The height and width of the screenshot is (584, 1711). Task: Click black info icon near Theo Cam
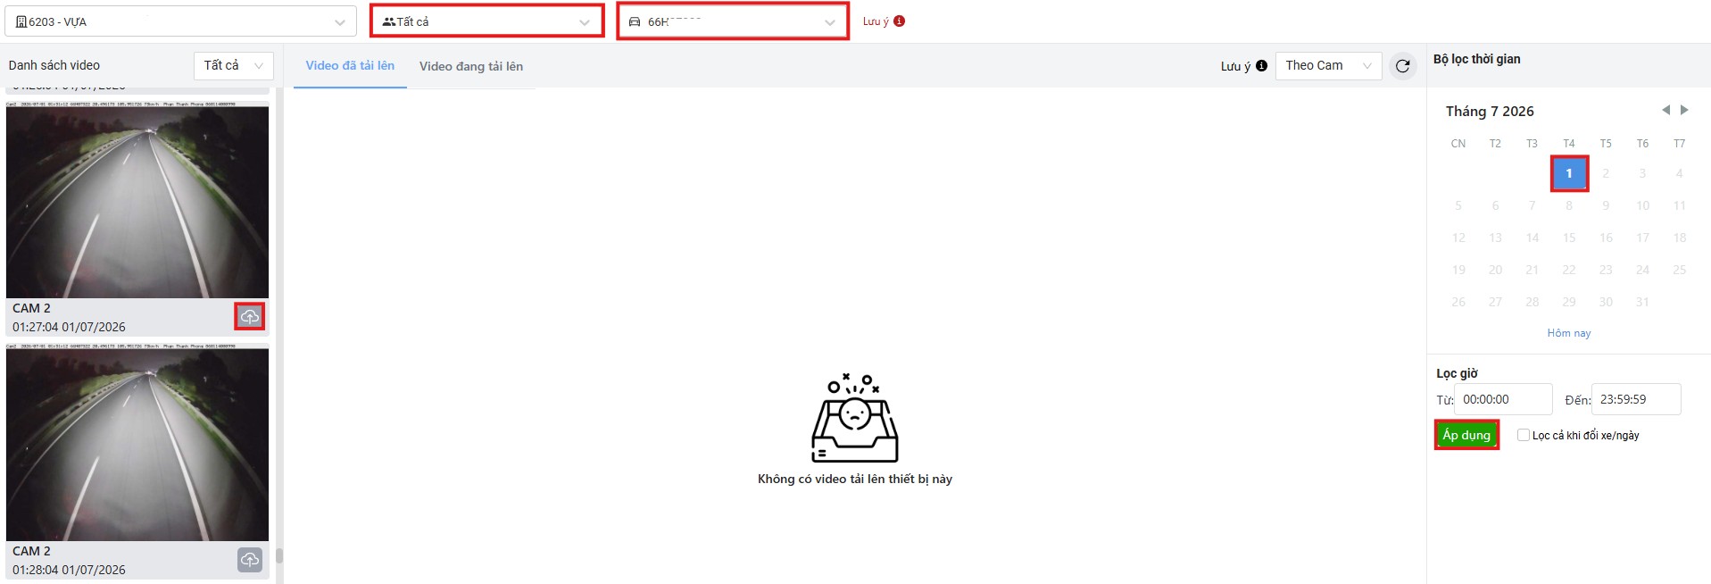pos(1261,66)
